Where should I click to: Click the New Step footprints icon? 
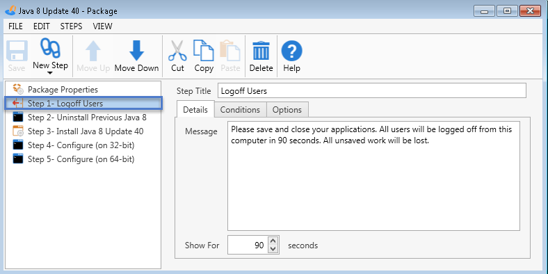point(50,48)
